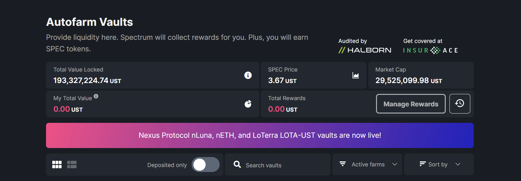The width and height of the screenshot is (521, 181).
Task: Click the Total Value Locked info icon
Action: [248, 75]
